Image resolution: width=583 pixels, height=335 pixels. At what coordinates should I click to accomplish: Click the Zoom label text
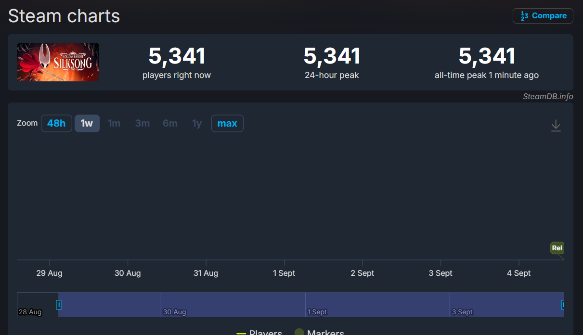tap(27, 123)
